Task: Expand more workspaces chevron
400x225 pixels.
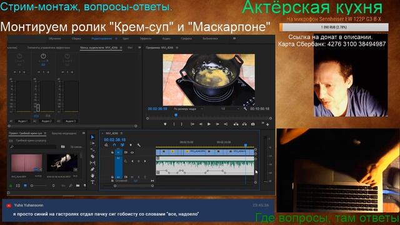Action: (x=234, y=39)
